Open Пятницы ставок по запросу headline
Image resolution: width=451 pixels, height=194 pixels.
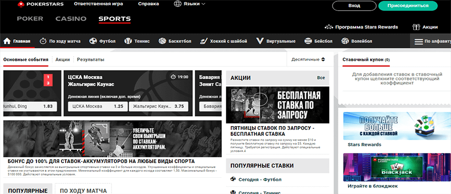point(272,131)
